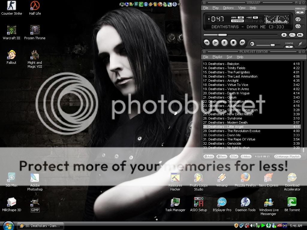Image resolution: width=307 pixels, height=230 pixels.
Task: Switch to the Deathstars Winamp taskbar button
Action: point(40,226)
